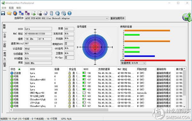Click the 速度 field showing 867
The height and width of the screenshot is (121, 192).
pos(38,44)
